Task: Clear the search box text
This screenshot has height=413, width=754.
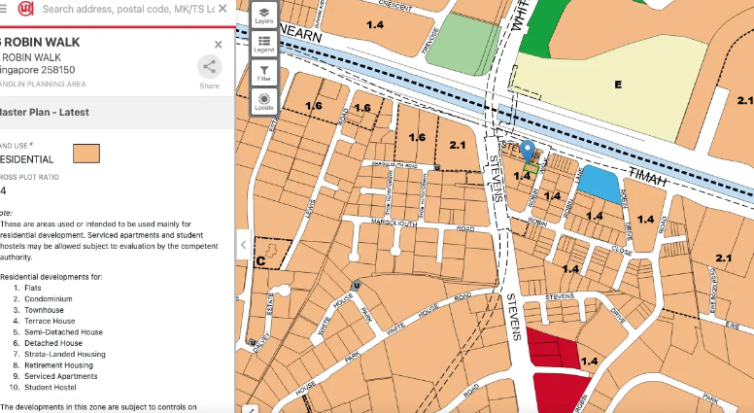Action: tap(223, 9)
